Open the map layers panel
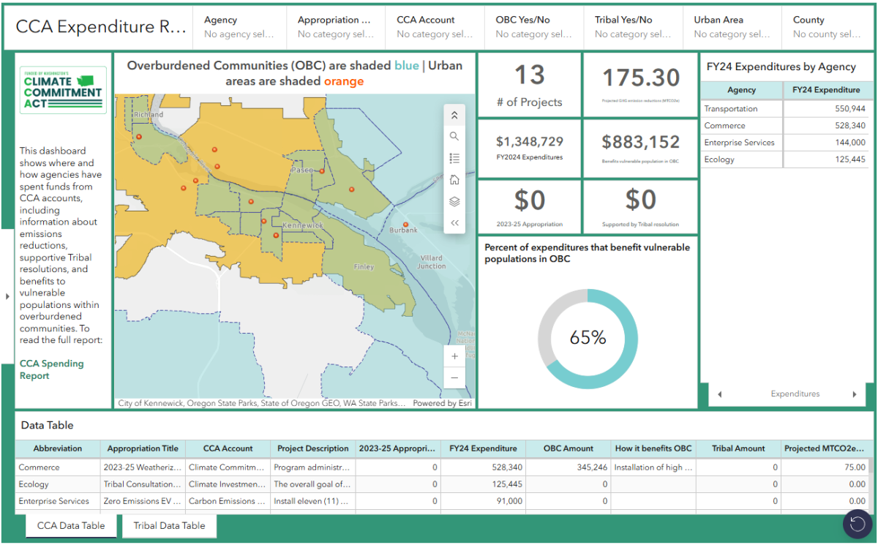 (x=454, y=201)
